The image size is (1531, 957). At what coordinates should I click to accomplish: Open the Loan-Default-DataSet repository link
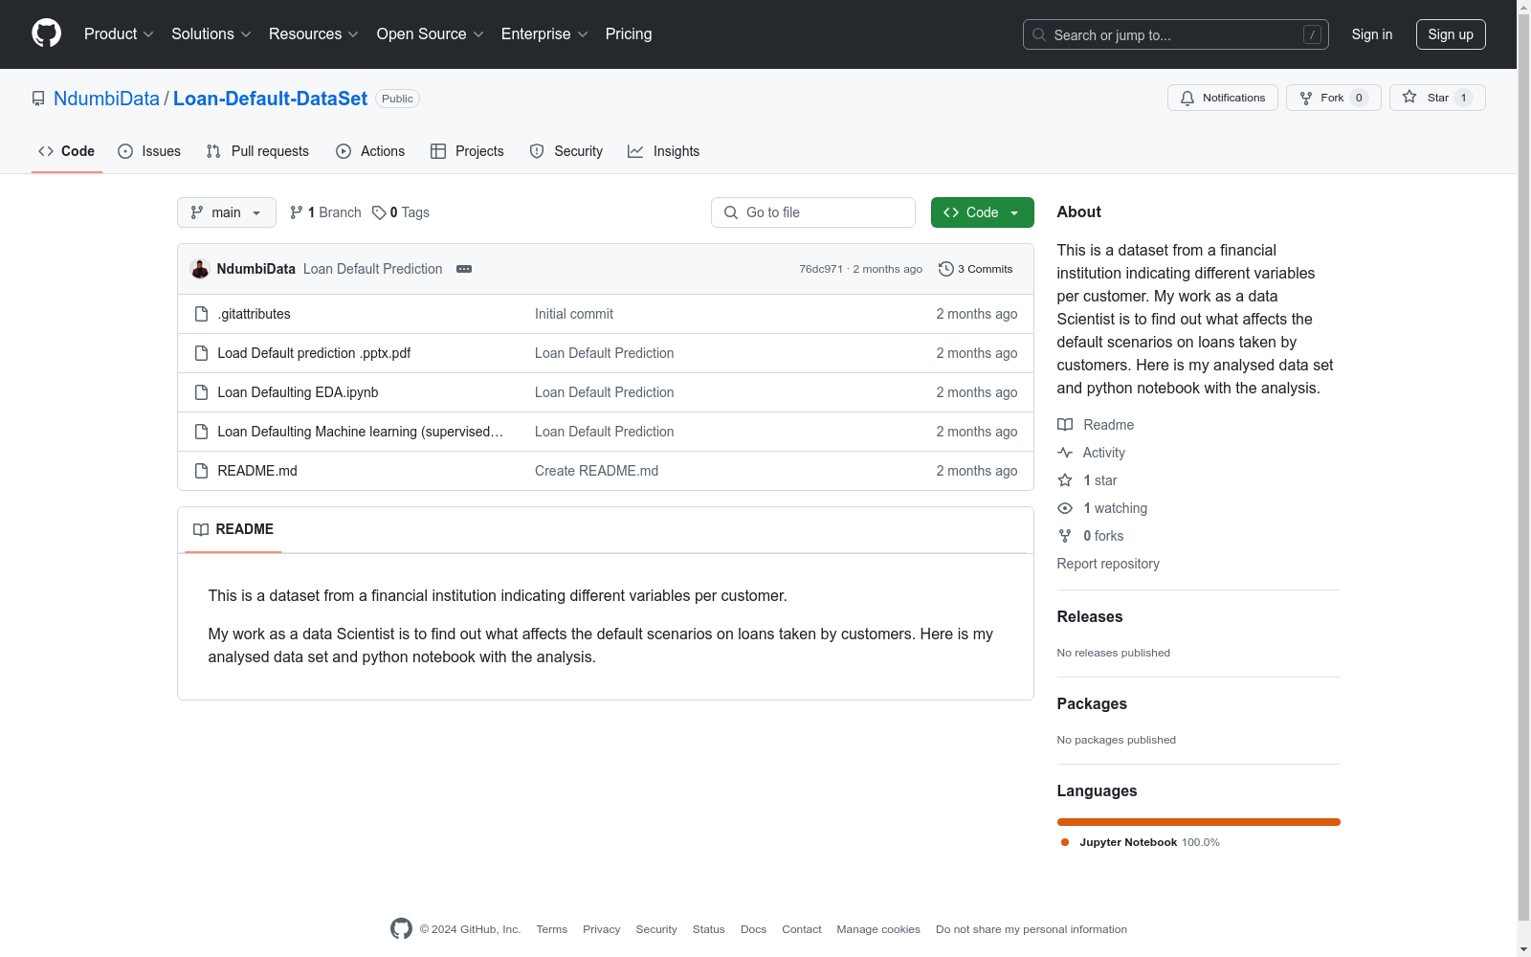[270, 99]
